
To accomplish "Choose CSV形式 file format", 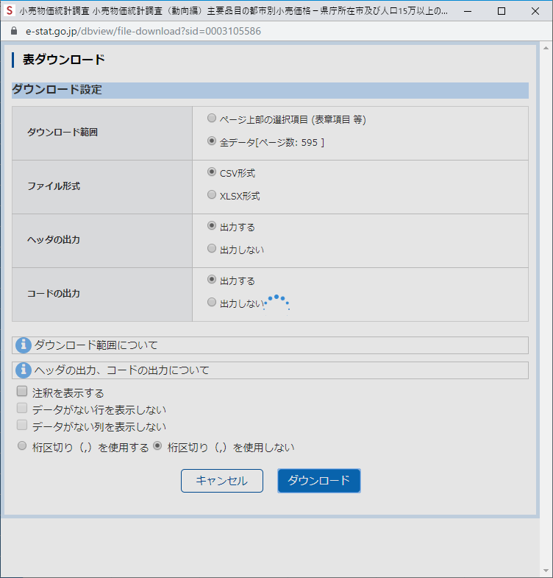I will (212, 172).
